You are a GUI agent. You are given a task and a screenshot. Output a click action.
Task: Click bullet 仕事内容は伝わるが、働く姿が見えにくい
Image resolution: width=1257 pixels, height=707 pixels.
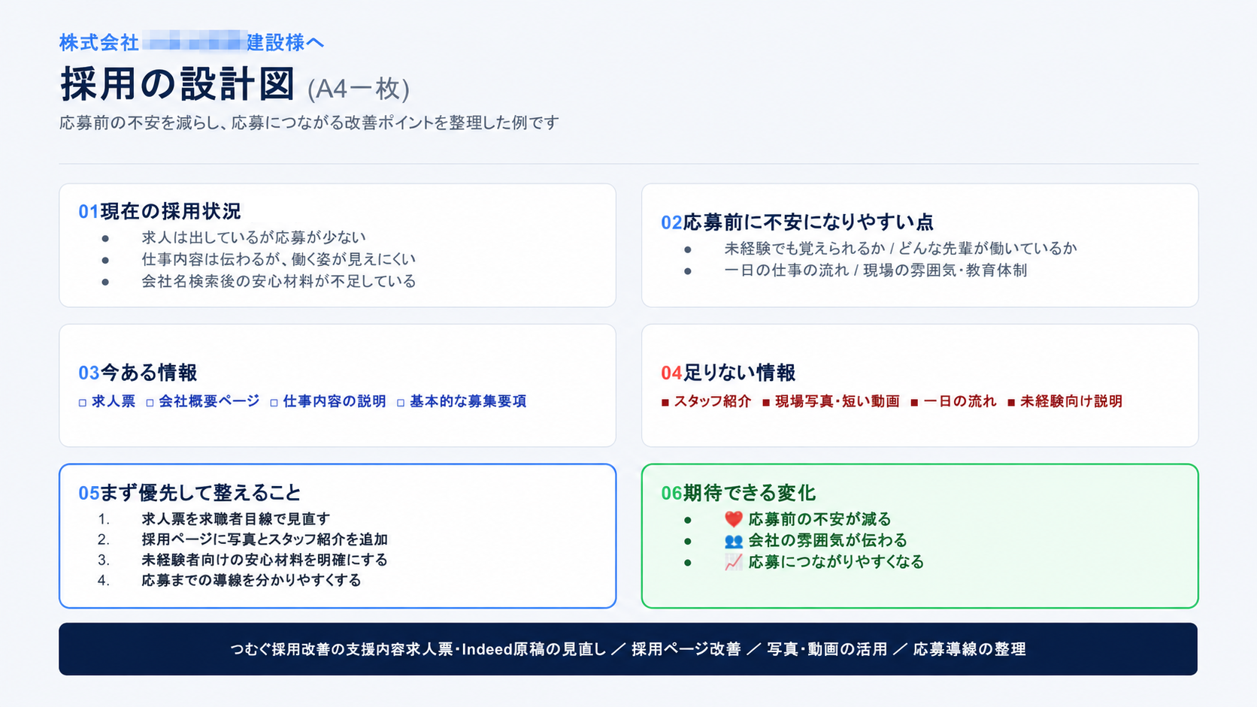[x=278, y=259]
